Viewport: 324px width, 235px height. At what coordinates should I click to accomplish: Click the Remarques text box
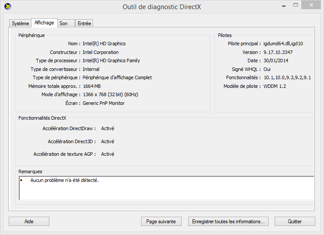(x=166, y=188)
